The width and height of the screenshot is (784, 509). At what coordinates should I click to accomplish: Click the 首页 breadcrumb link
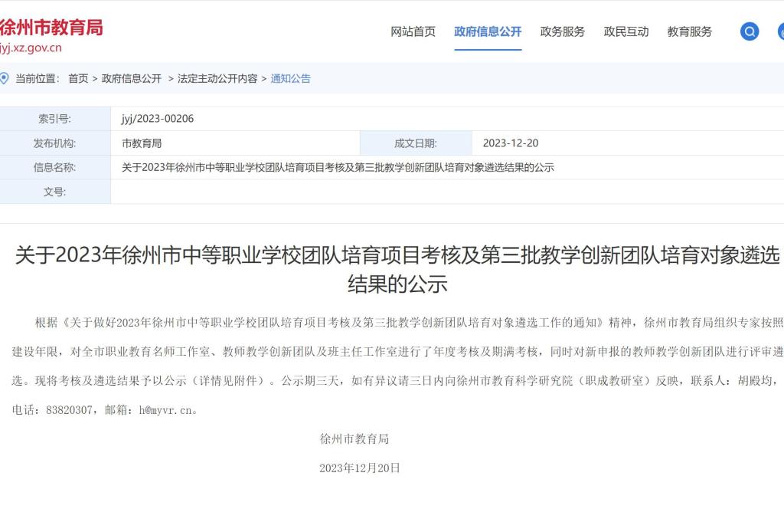pos(78,79)
